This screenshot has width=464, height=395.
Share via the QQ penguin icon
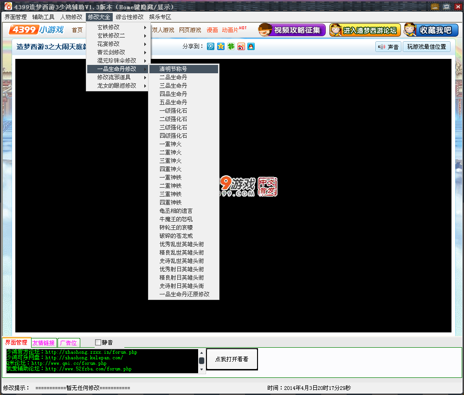click(251, 46)
